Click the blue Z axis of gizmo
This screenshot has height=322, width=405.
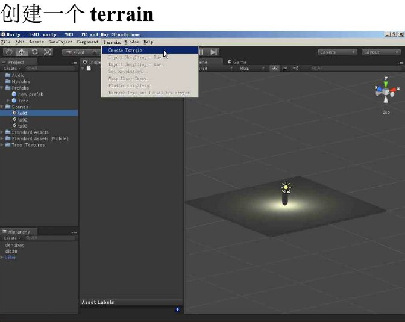pos(378,89)
